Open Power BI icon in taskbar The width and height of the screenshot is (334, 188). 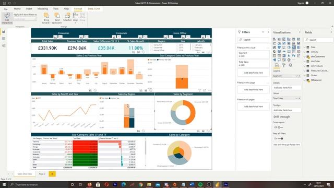217,184
